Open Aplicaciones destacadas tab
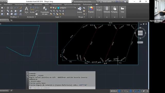 click(72, 4)
